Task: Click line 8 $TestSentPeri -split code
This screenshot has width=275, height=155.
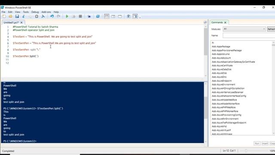Action: pos(27,50)
